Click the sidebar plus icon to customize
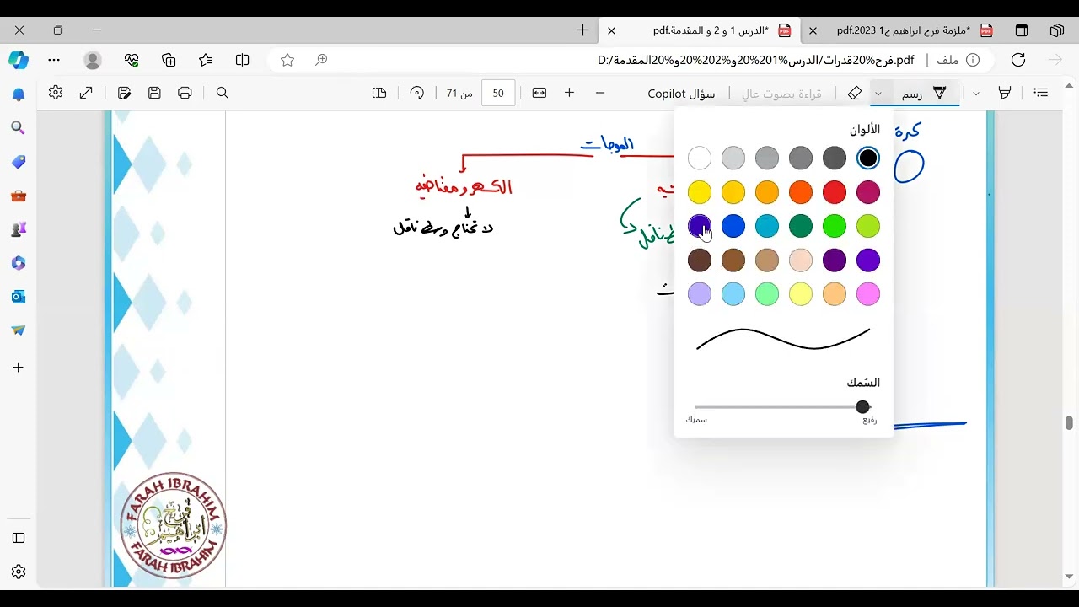Screen dimensions: 1079x607 pyautogui.click(x=18, y=368)
